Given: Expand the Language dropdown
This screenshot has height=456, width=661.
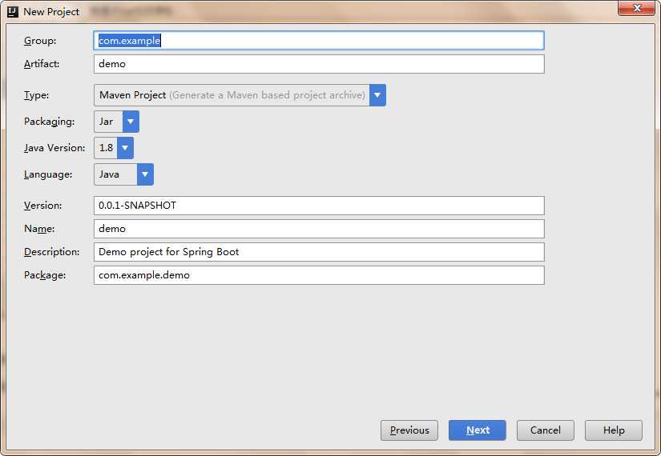Looking at the screenshot, I should click(x=145, y=174).
